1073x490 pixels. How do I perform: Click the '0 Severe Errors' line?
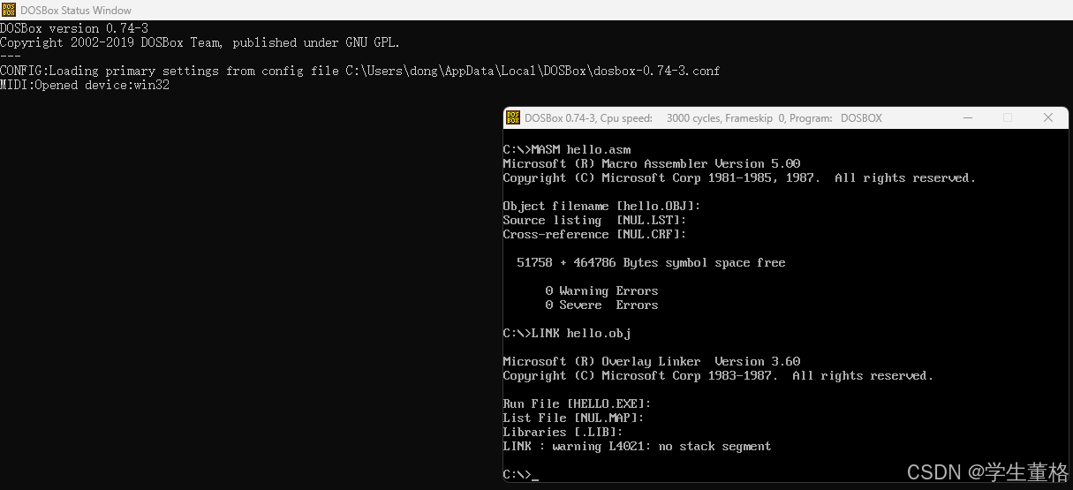click(x=601, y=305)
